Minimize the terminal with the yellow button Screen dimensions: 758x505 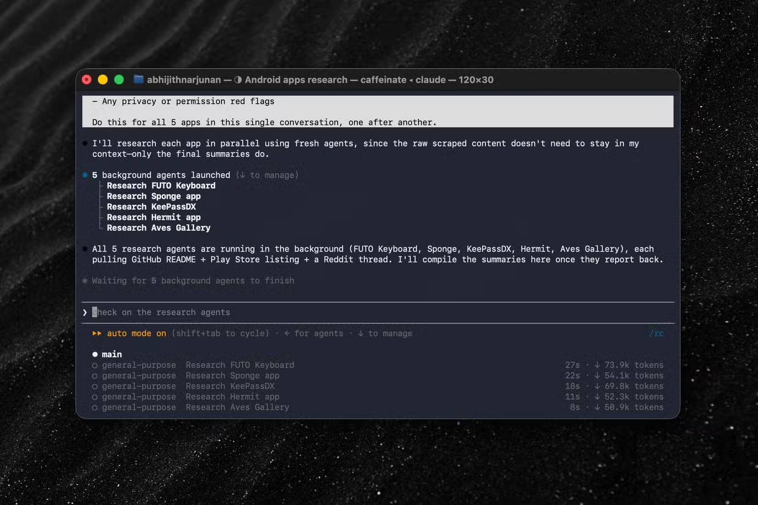(102, 79)
